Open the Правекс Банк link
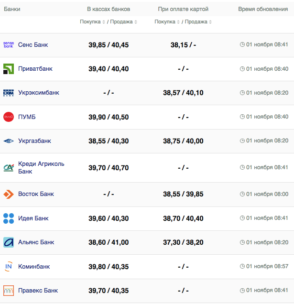The width and height of the screenshot is (294, 304). point(38,291)
